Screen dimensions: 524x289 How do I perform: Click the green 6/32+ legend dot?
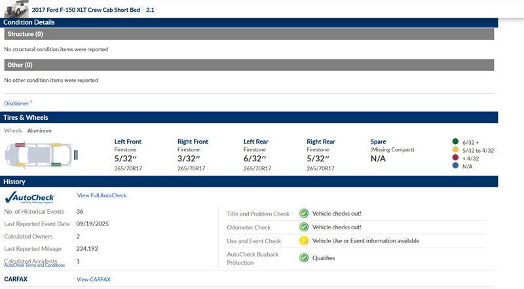(x=455, y=142)
